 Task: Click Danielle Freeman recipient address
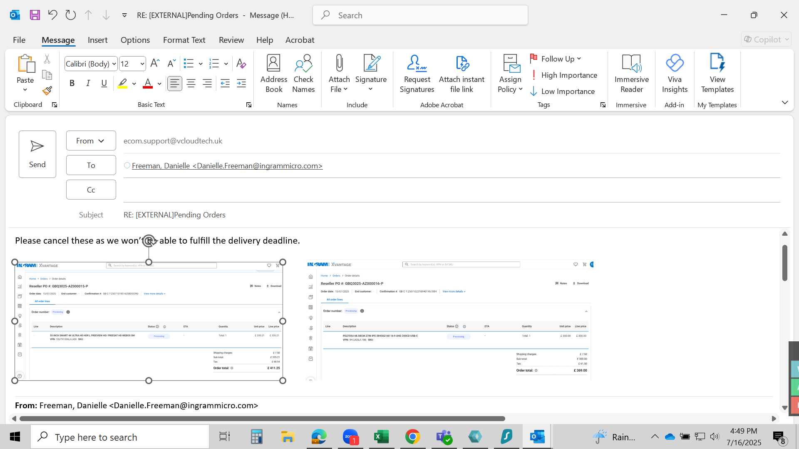(x=227, y=166)
